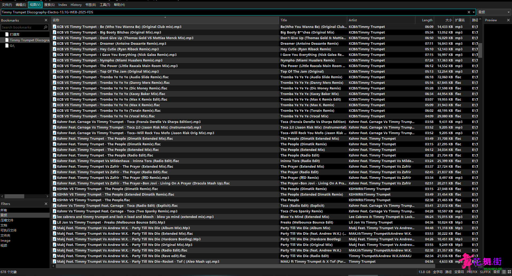Toggle SUFFIX matching in the status bar
Viewport: 512px width, 276px height.
point(485,272)
